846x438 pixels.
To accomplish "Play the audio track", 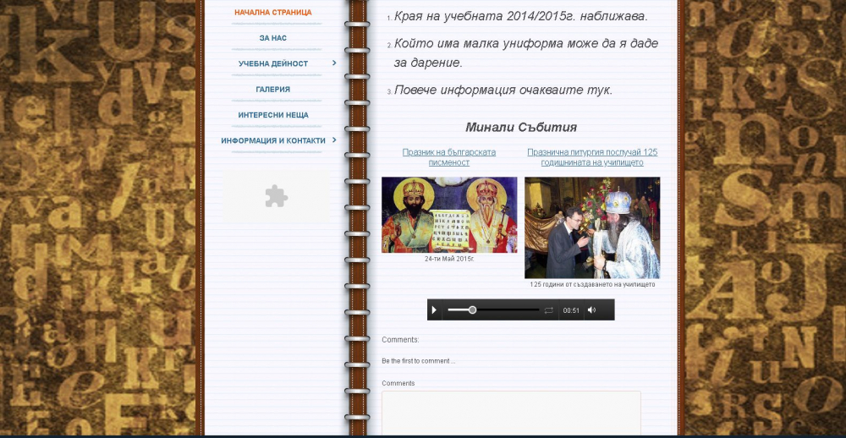I will coord(434,310).
